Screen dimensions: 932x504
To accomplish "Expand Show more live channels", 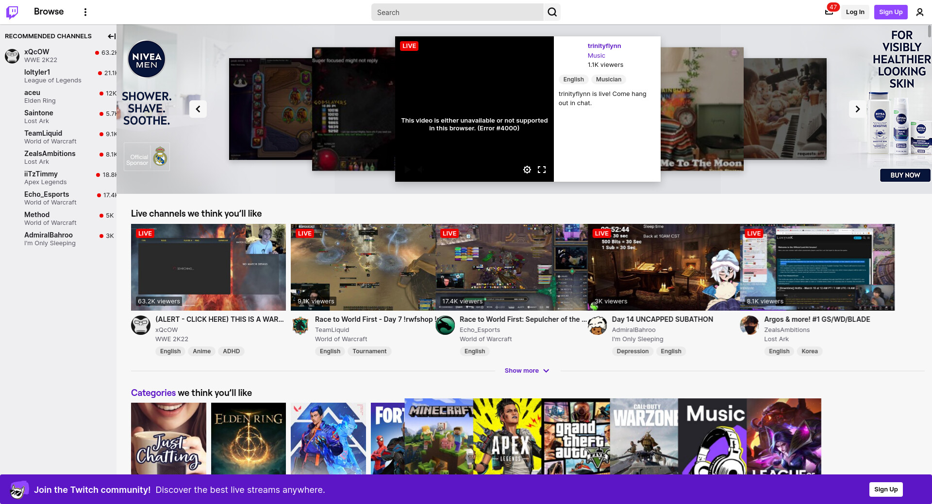I will [526, 371].
